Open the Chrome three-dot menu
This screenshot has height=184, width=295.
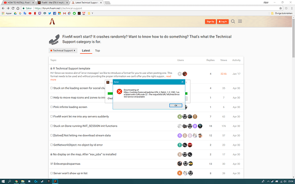coord(292,8)
